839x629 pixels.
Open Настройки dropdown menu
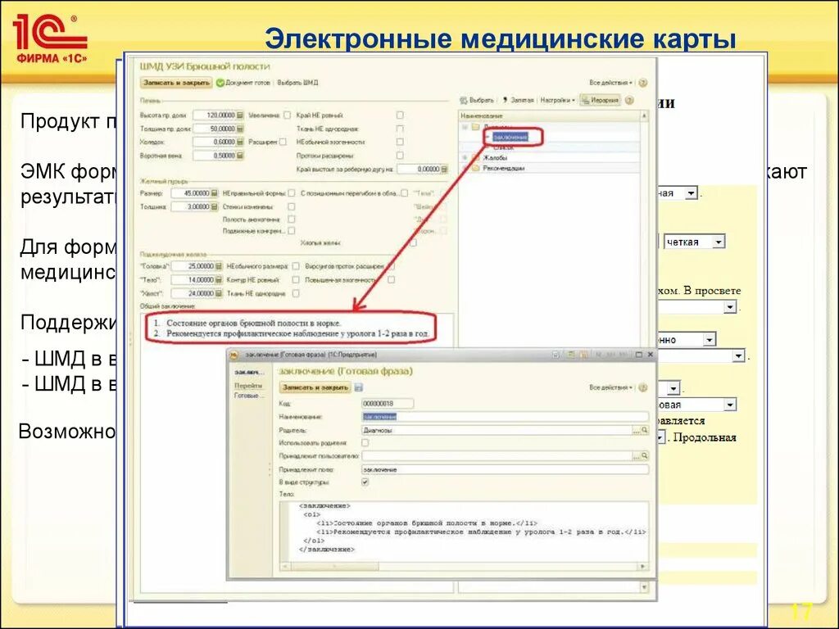[x=557, y=100]
